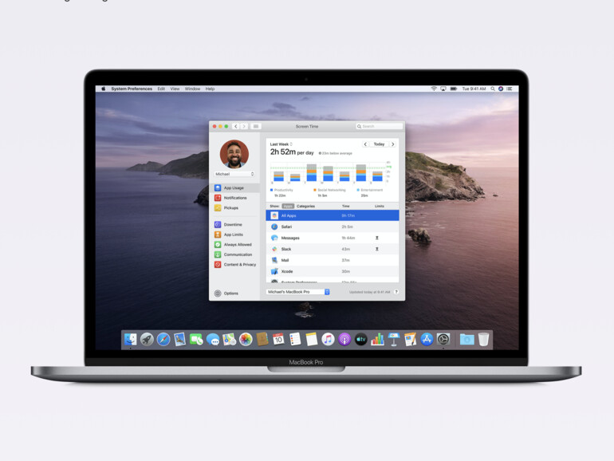614x461 pixels.
Task: Open the App Usage section
Action: point(236,188)
